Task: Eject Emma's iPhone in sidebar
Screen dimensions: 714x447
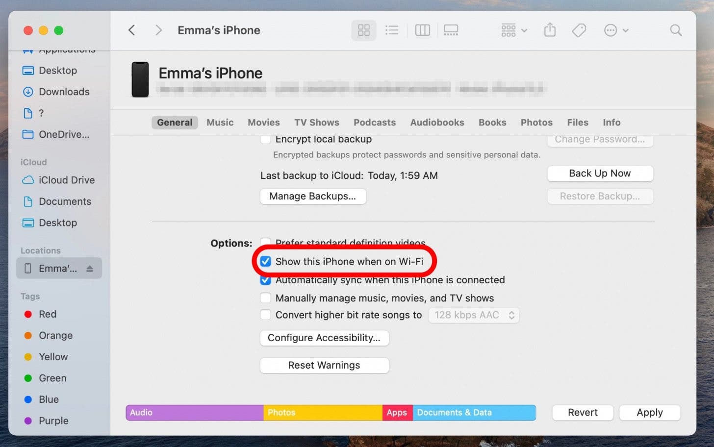Action: pos(90,269)
